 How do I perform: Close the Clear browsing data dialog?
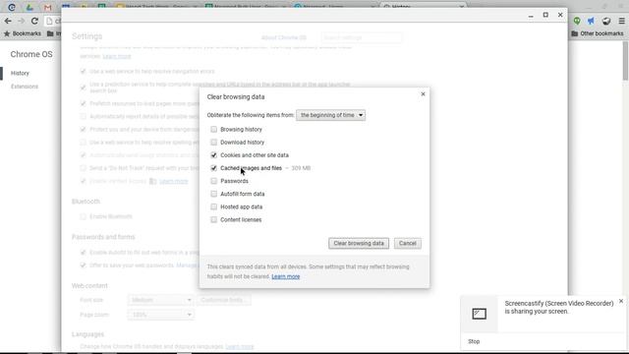pyautogui.click(x=423, y=94)
